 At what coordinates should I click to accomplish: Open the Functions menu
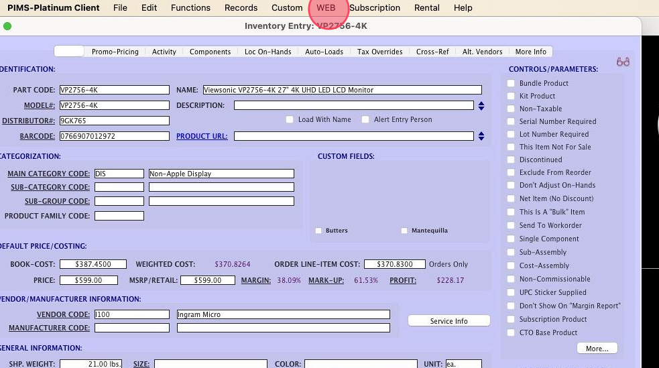pos(190,7)
